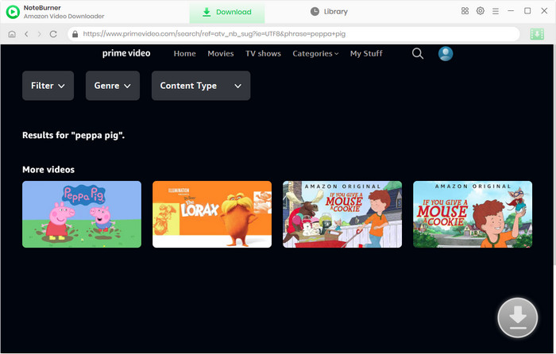Click the "More videos" heading
556x354 pixels.
[x=48, y=170]
